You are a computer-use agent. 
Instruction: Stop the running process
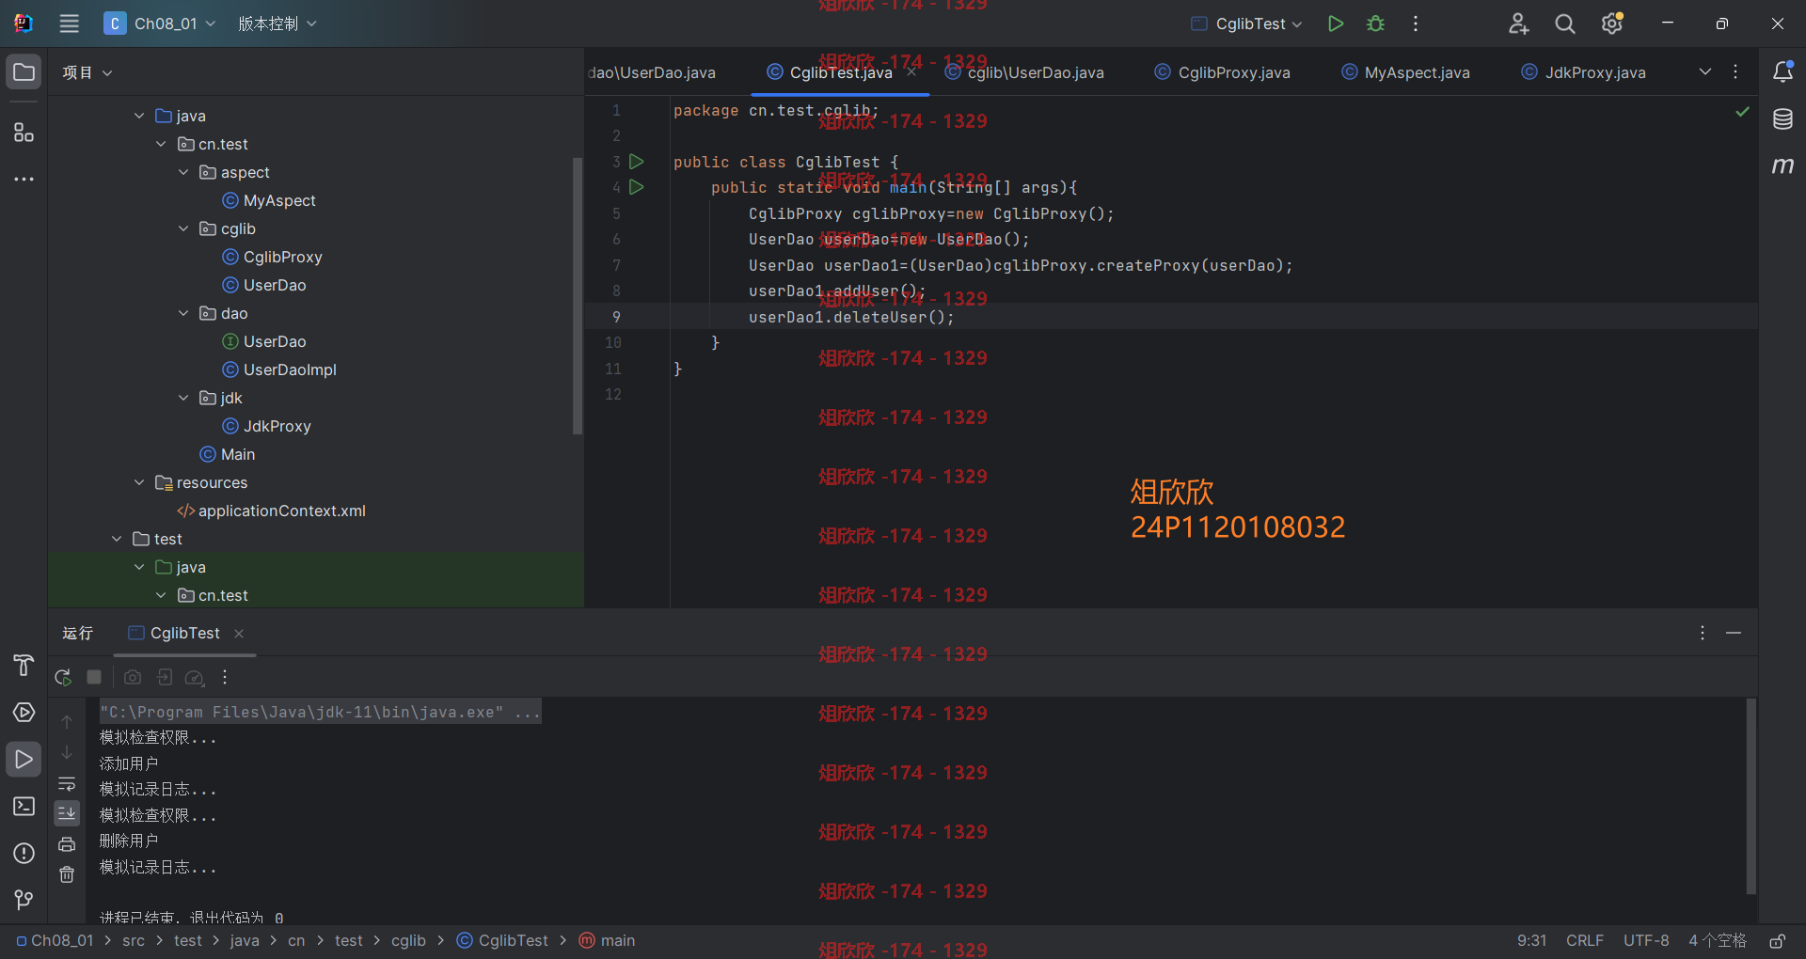(94, 677)
